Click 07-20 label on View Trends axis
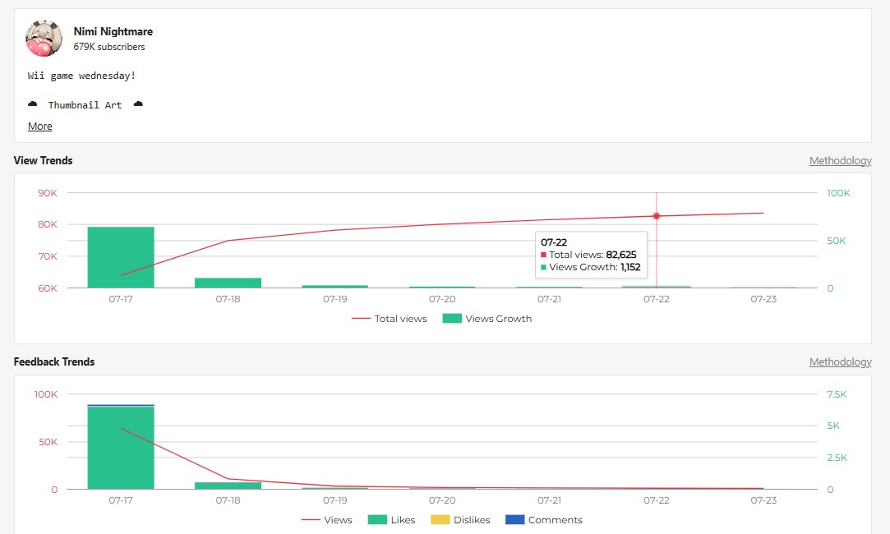Viewport: 890px width, 534px height. 442,299
